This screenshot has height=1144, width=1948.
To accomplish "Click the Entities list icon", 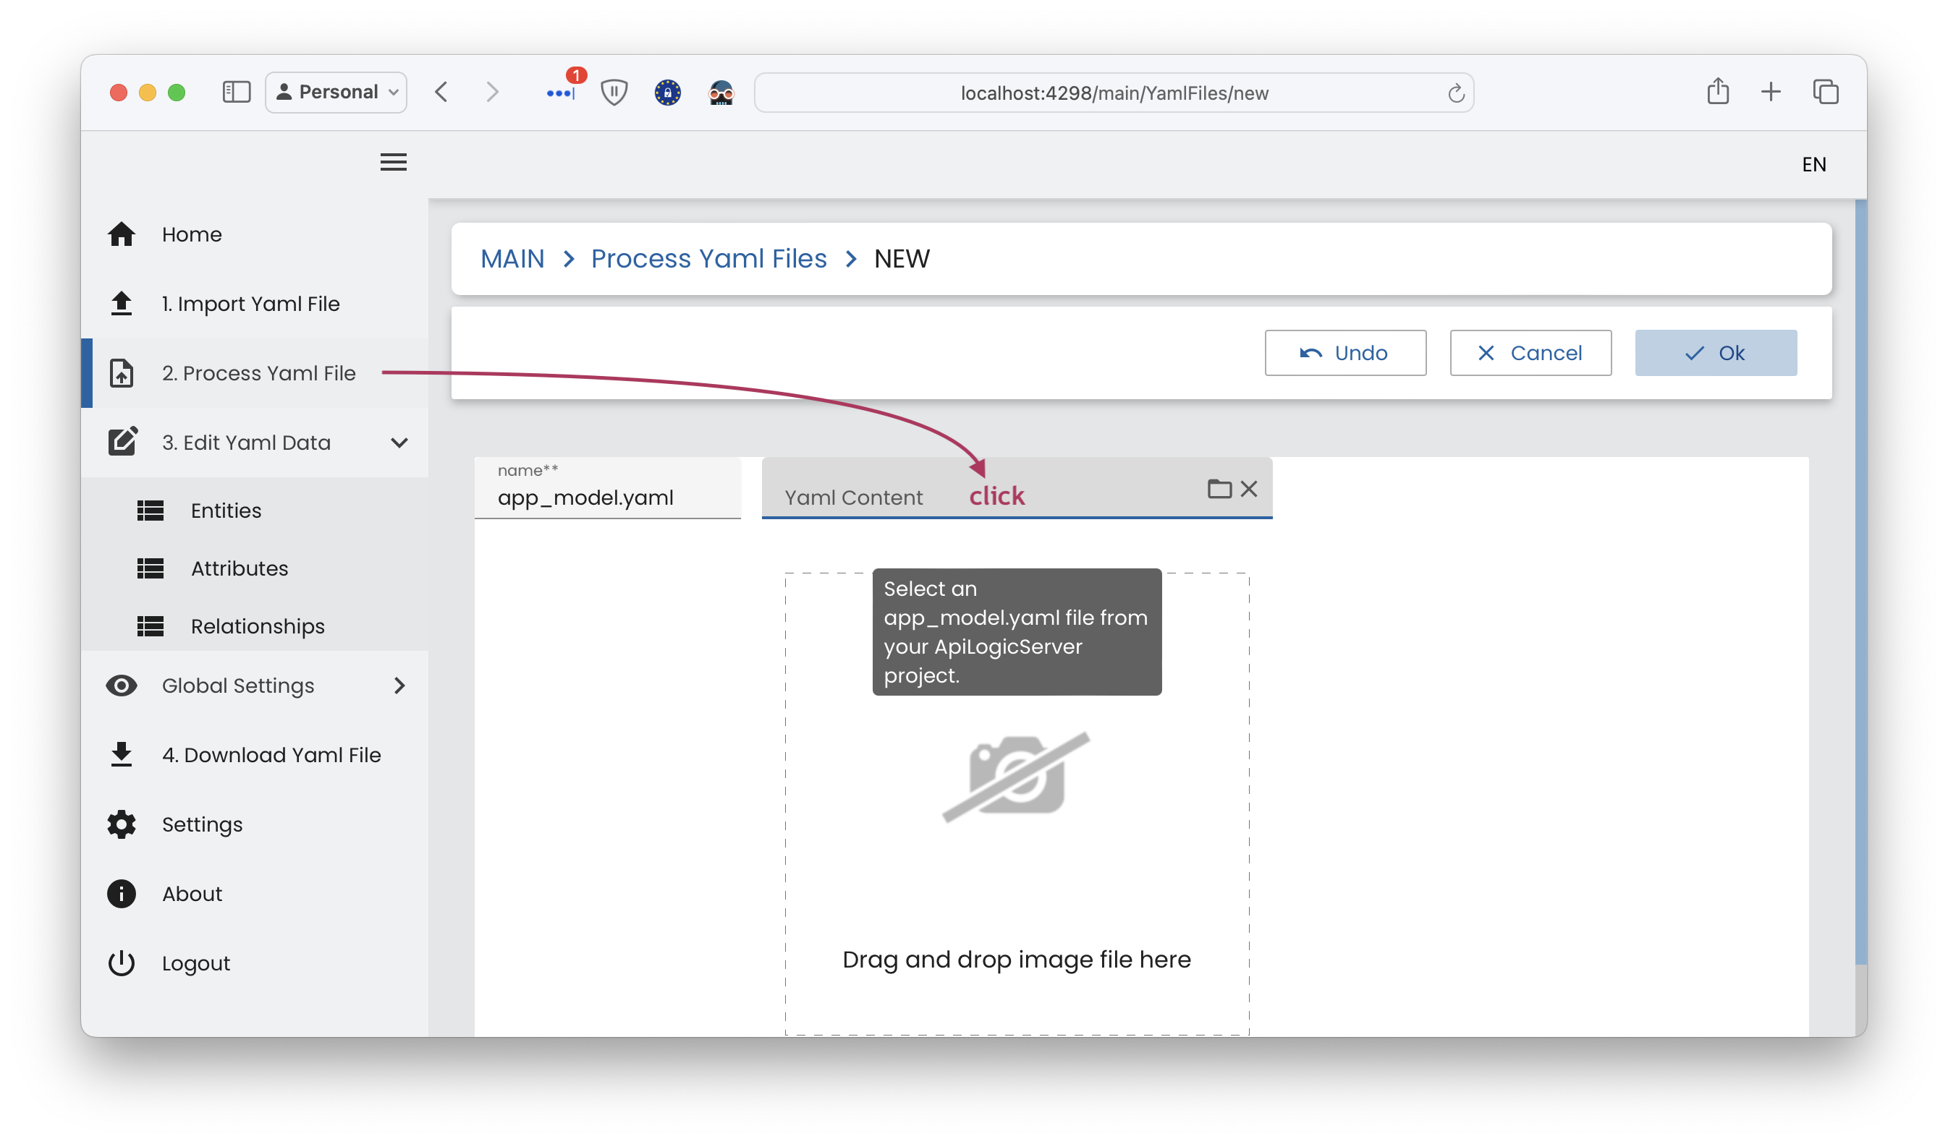I will pyautogui.click(x=151, y=509).
